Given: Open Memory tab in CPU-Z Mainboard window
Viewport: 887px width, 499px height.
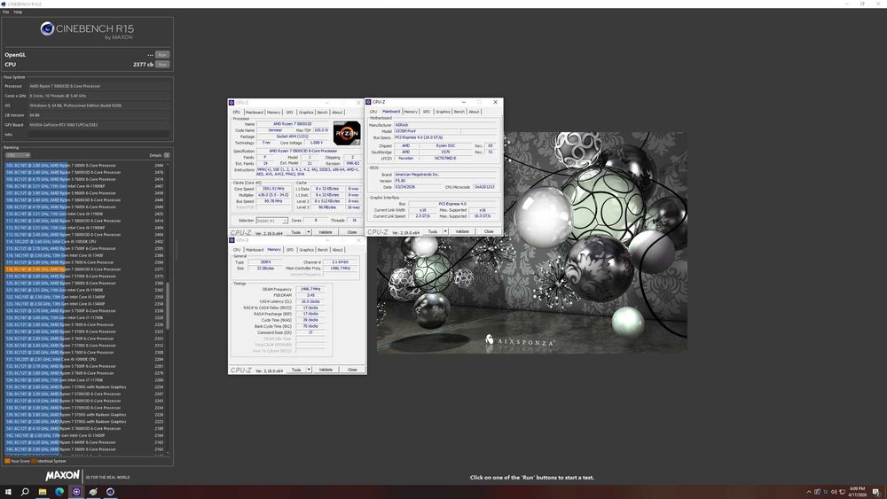Looking at the screenshot, I should (411, 112).
